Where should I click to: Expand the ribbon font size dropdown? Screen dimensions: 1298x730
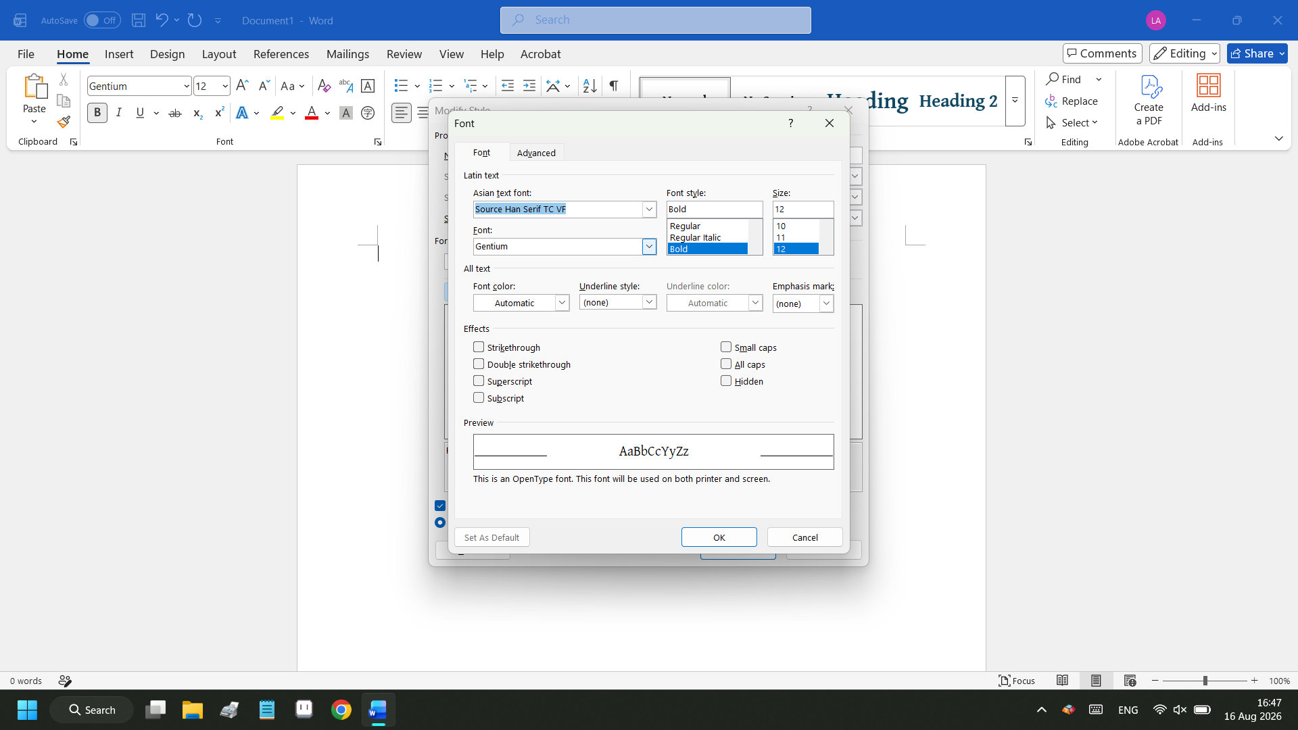coord(225,86)
